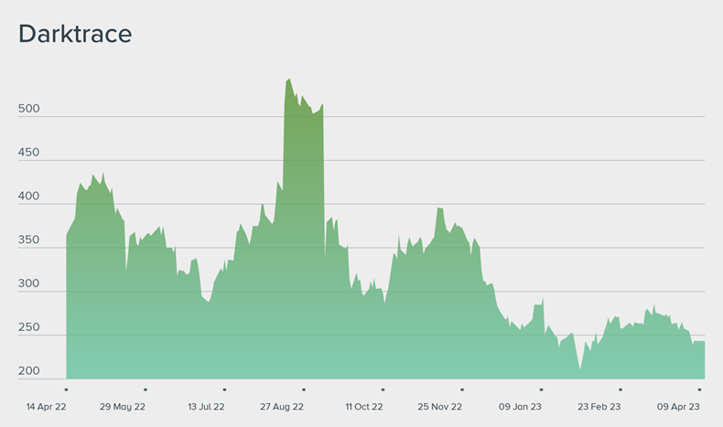Click the 300 y-axis label
This screenshot has width=723, height=427.
pyautogui.click(x=29, y=284)
